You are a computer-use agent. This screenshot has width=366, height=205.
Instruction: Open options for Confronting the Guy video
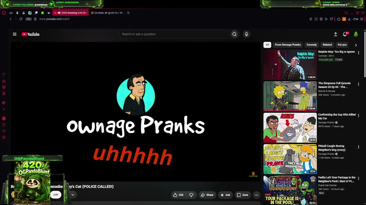pyautogui.click(x=358, y=115)
